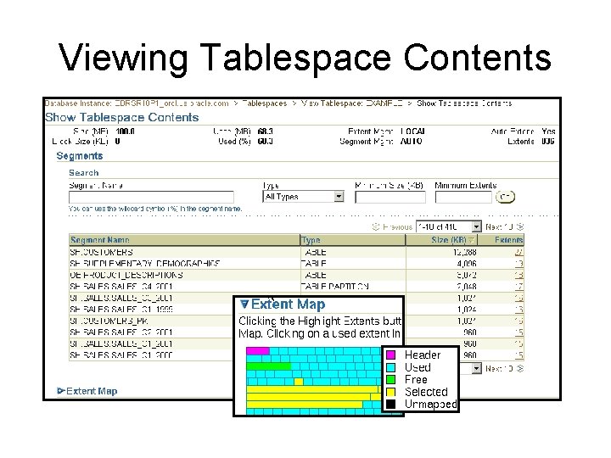Screen dimensions: 611x458
Task: Click the Database Instance breadcrumb link
Action: [137, 103]
